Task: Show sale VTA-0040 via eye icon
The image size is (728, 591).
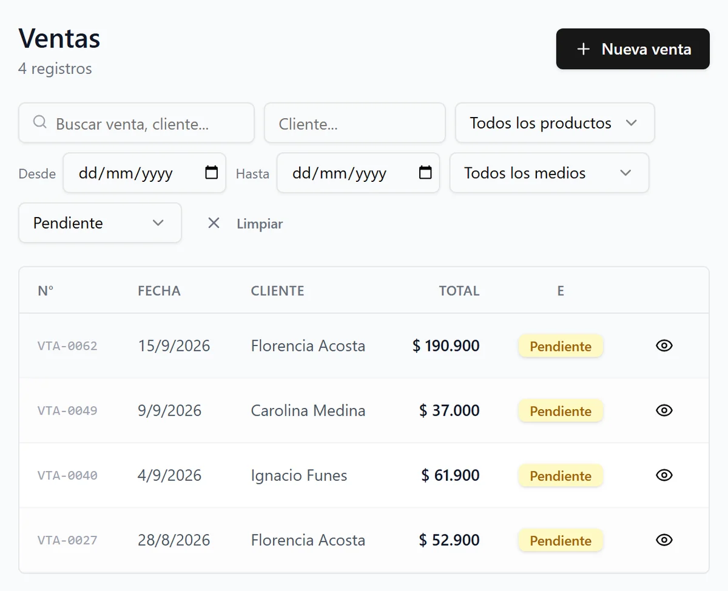Action: (664, 475)
